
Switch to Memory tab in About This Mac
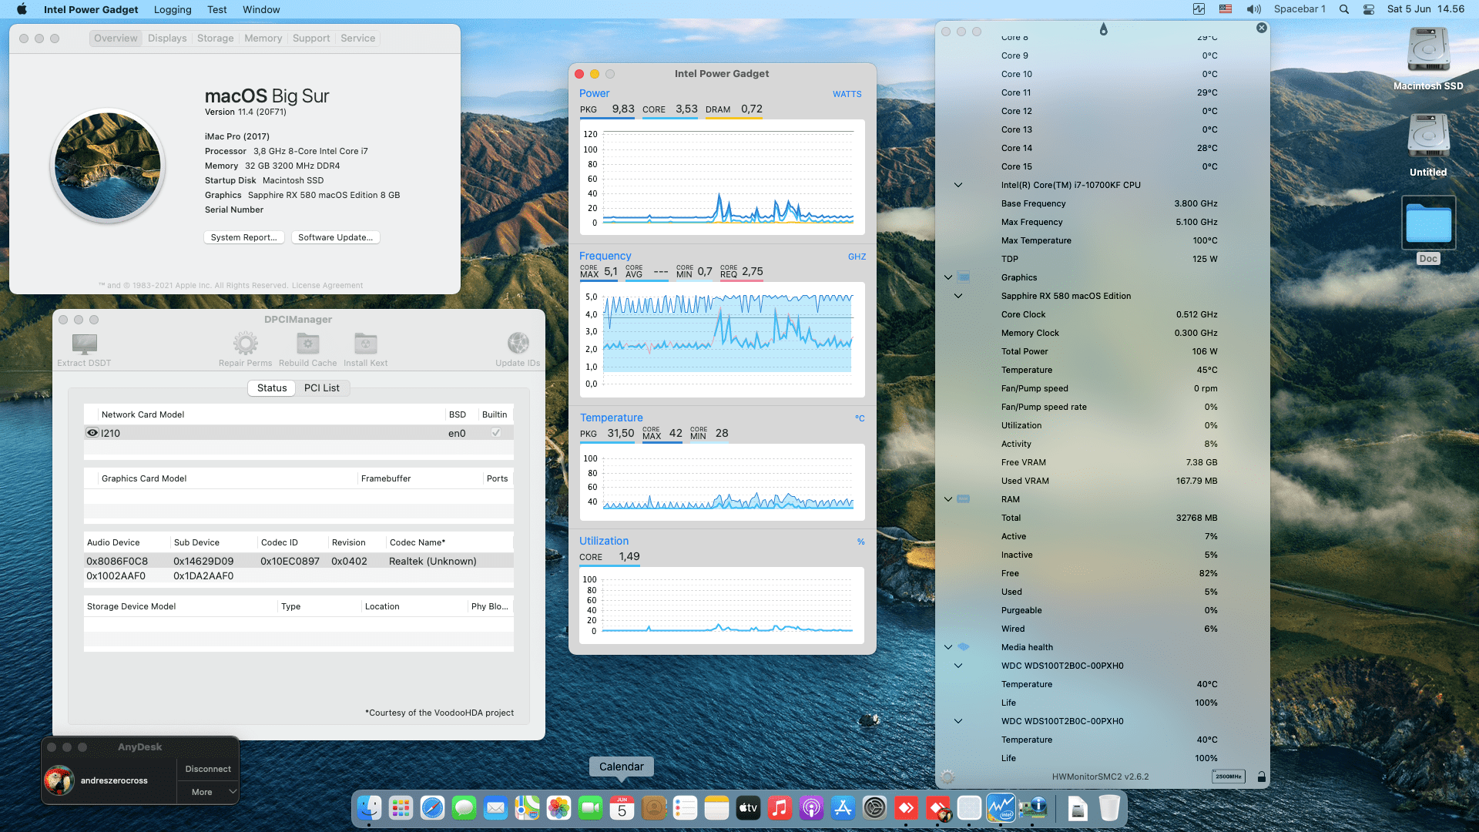tap(263, 38)
